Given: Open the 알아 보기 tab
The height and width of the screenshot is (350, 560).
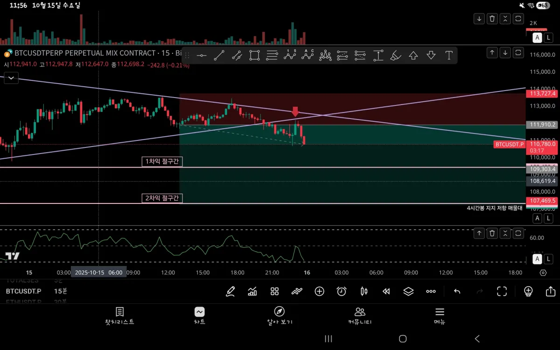Looking at the screenshot, I should point(280,316).
